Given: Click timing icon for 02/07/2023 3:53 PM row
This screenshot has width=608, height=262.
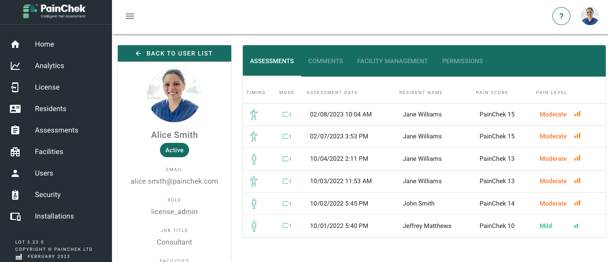Looking at the screenshot, I should tap(254, 136).
